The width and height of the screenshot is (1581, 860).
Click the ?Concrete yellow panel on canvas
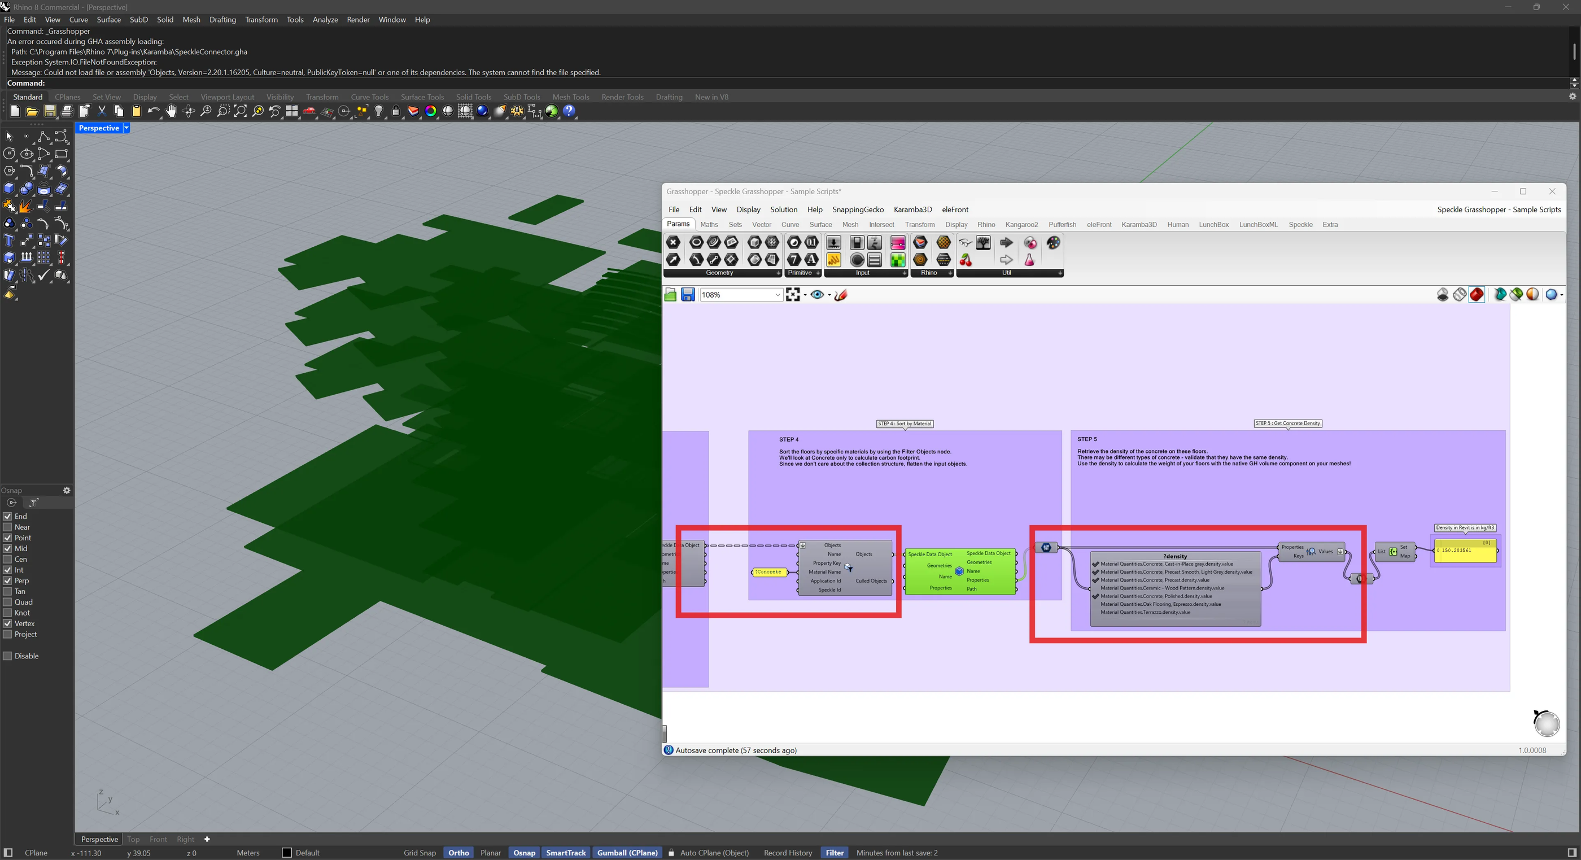click(x=768, y=572)
